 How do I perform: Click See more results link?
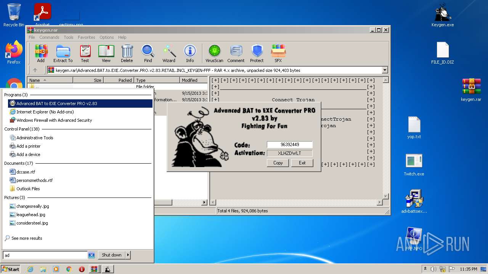click(27, 238)
